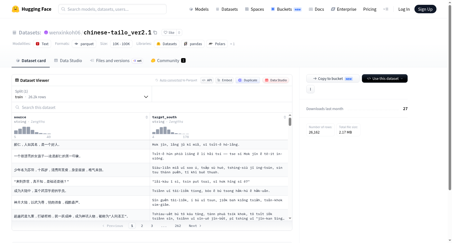Open the Docs link
Image resolution: width=452 pixels, height=243 pixels.
pyautogui.click(x=316, y=9)
